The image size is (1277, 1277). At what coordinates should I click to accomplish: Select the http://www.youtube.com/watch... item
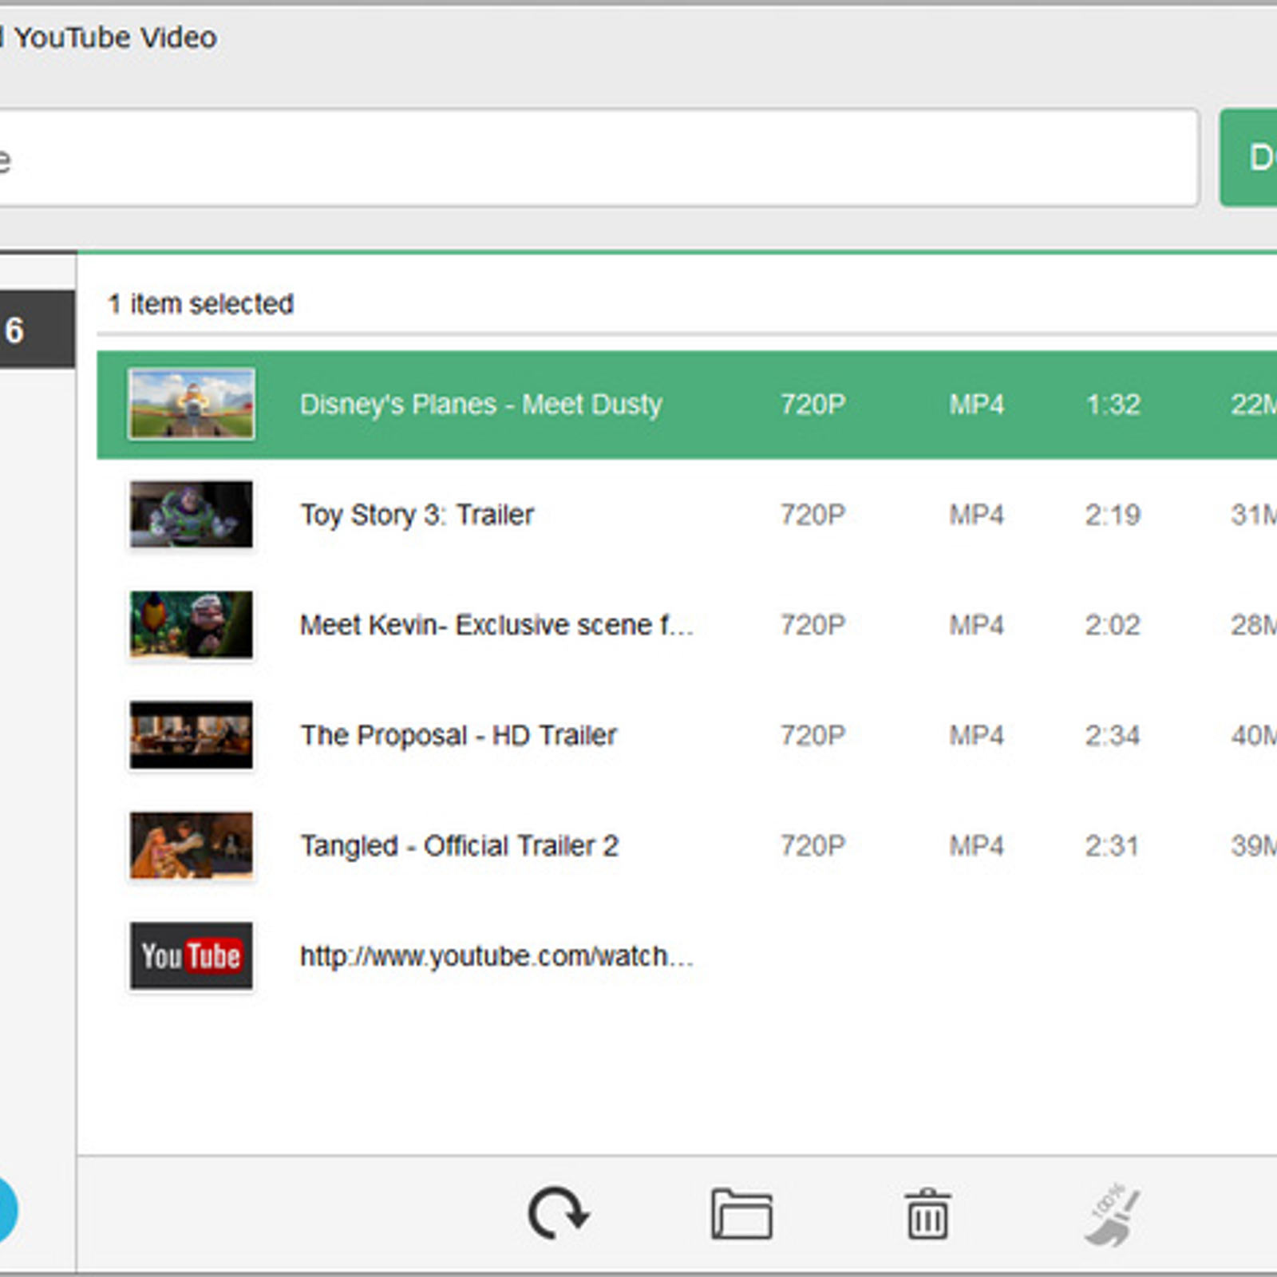tap(496, 956)
